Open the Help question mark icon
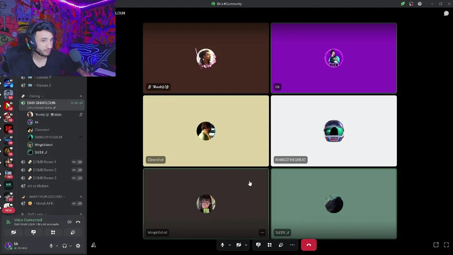Screen dimensions: 453x255 420,4
